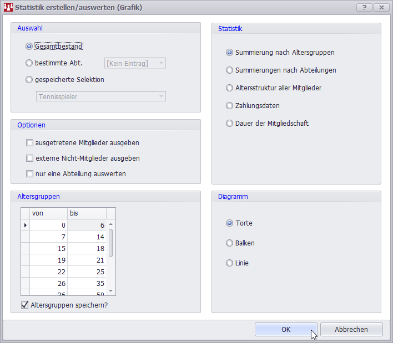Click the help question mark button
Image resolution: width=393 pixels, height=343 pixels.
coord(364,8)
